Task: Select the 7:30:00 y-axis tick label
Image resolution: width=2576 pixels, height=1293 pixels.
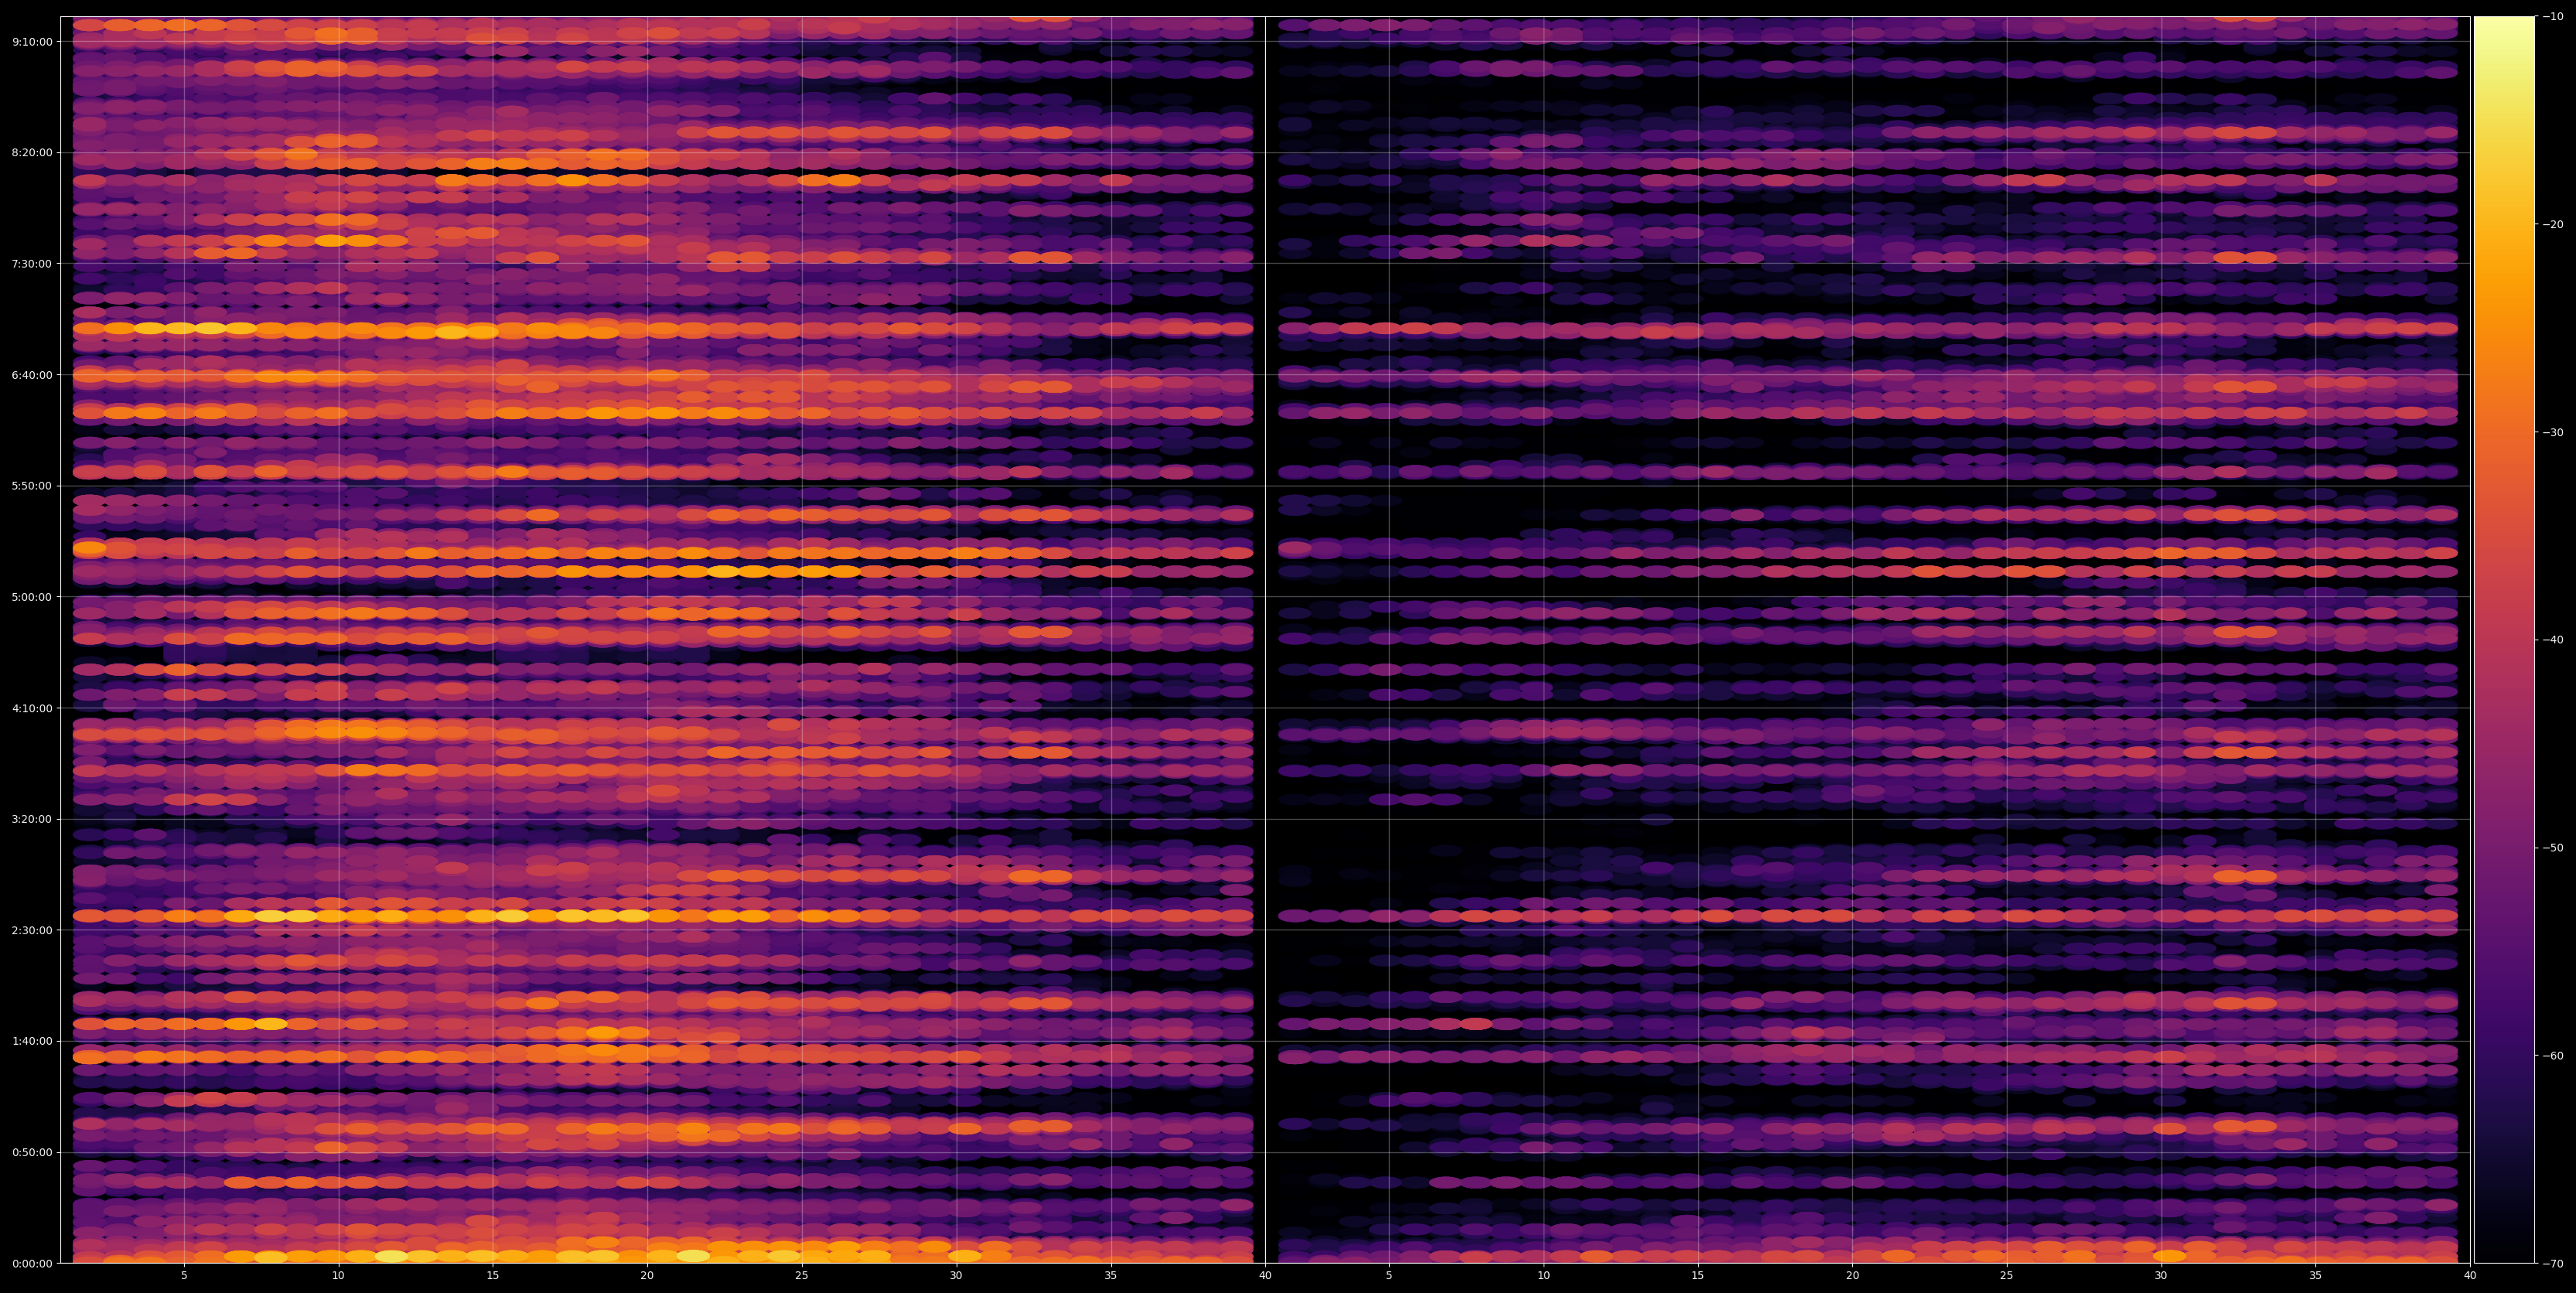Action: 32,264
